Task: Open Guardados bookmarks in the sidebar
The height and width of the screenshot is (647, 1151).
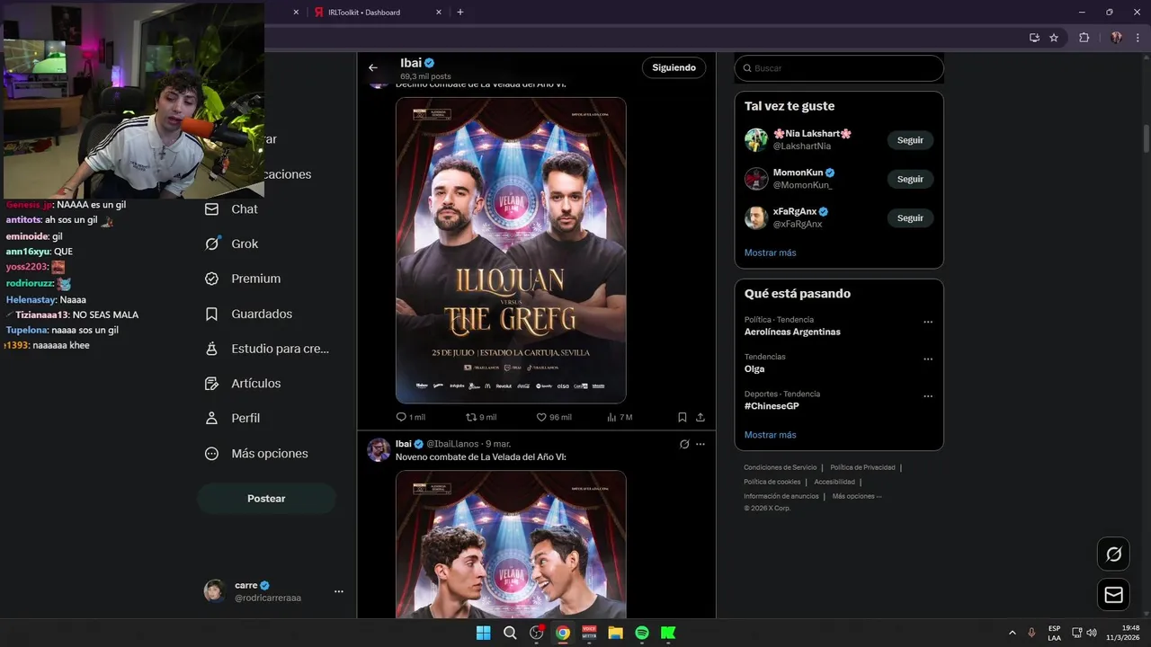Action: tap(248, 314)
